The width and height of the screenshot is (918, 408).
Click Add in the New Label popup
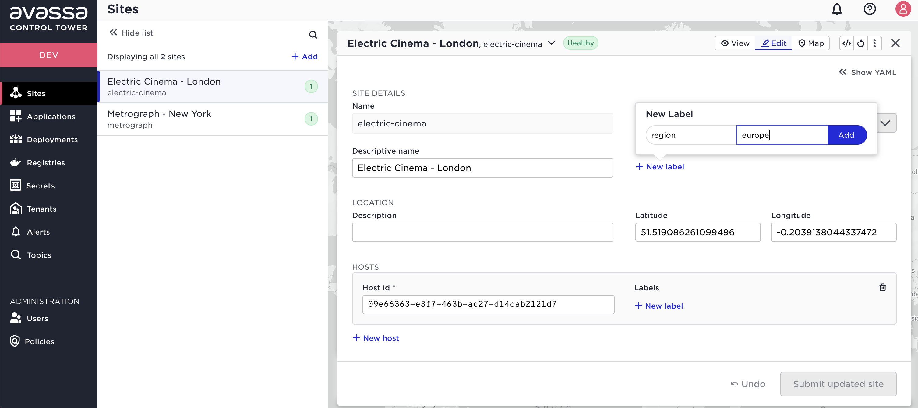click(847, 135)
